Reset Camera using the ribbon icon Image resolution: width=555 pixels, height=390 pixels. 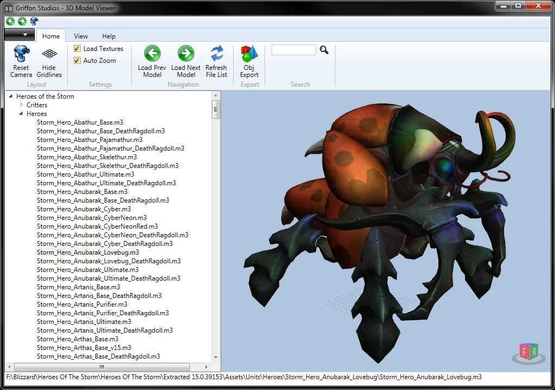(21, 54)
